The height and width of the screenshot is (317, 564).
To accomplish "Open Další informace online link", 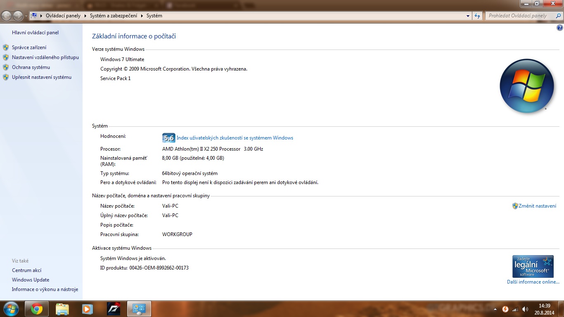I will click(533, 282).
